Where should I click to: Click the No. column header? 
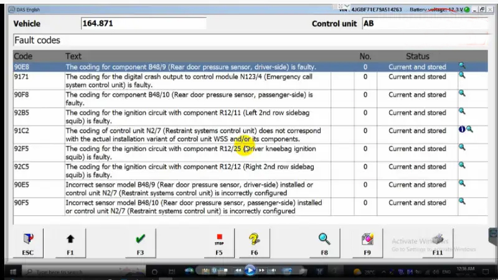click(365, 56)
